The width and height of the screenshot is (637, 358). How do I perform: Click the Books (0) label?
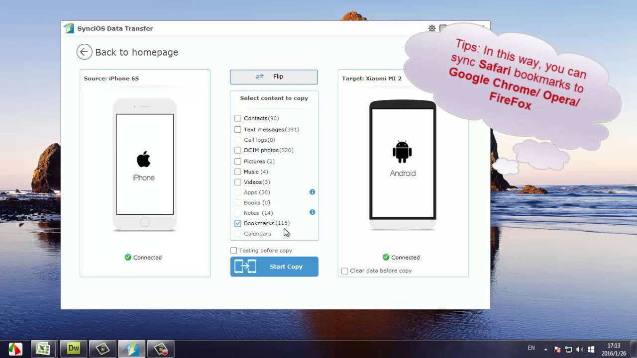pyautogui.click(x=257, y=203)
